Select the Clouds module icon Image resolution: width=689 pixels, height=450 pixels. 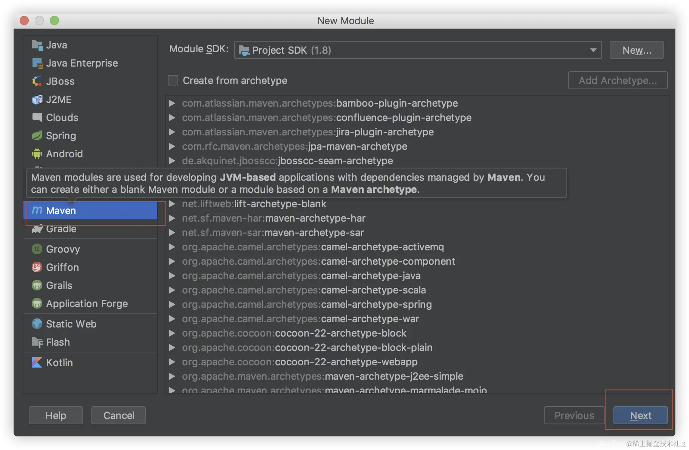click(x=37, y=118)
